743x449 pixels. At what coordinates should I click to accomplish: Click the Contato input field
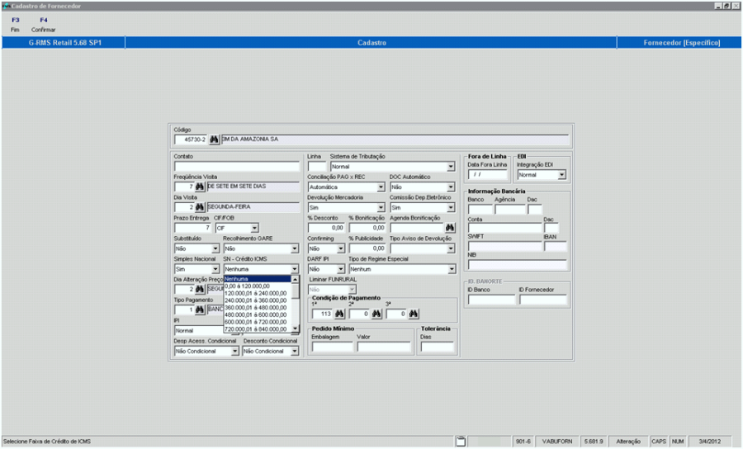pos(237,167)
